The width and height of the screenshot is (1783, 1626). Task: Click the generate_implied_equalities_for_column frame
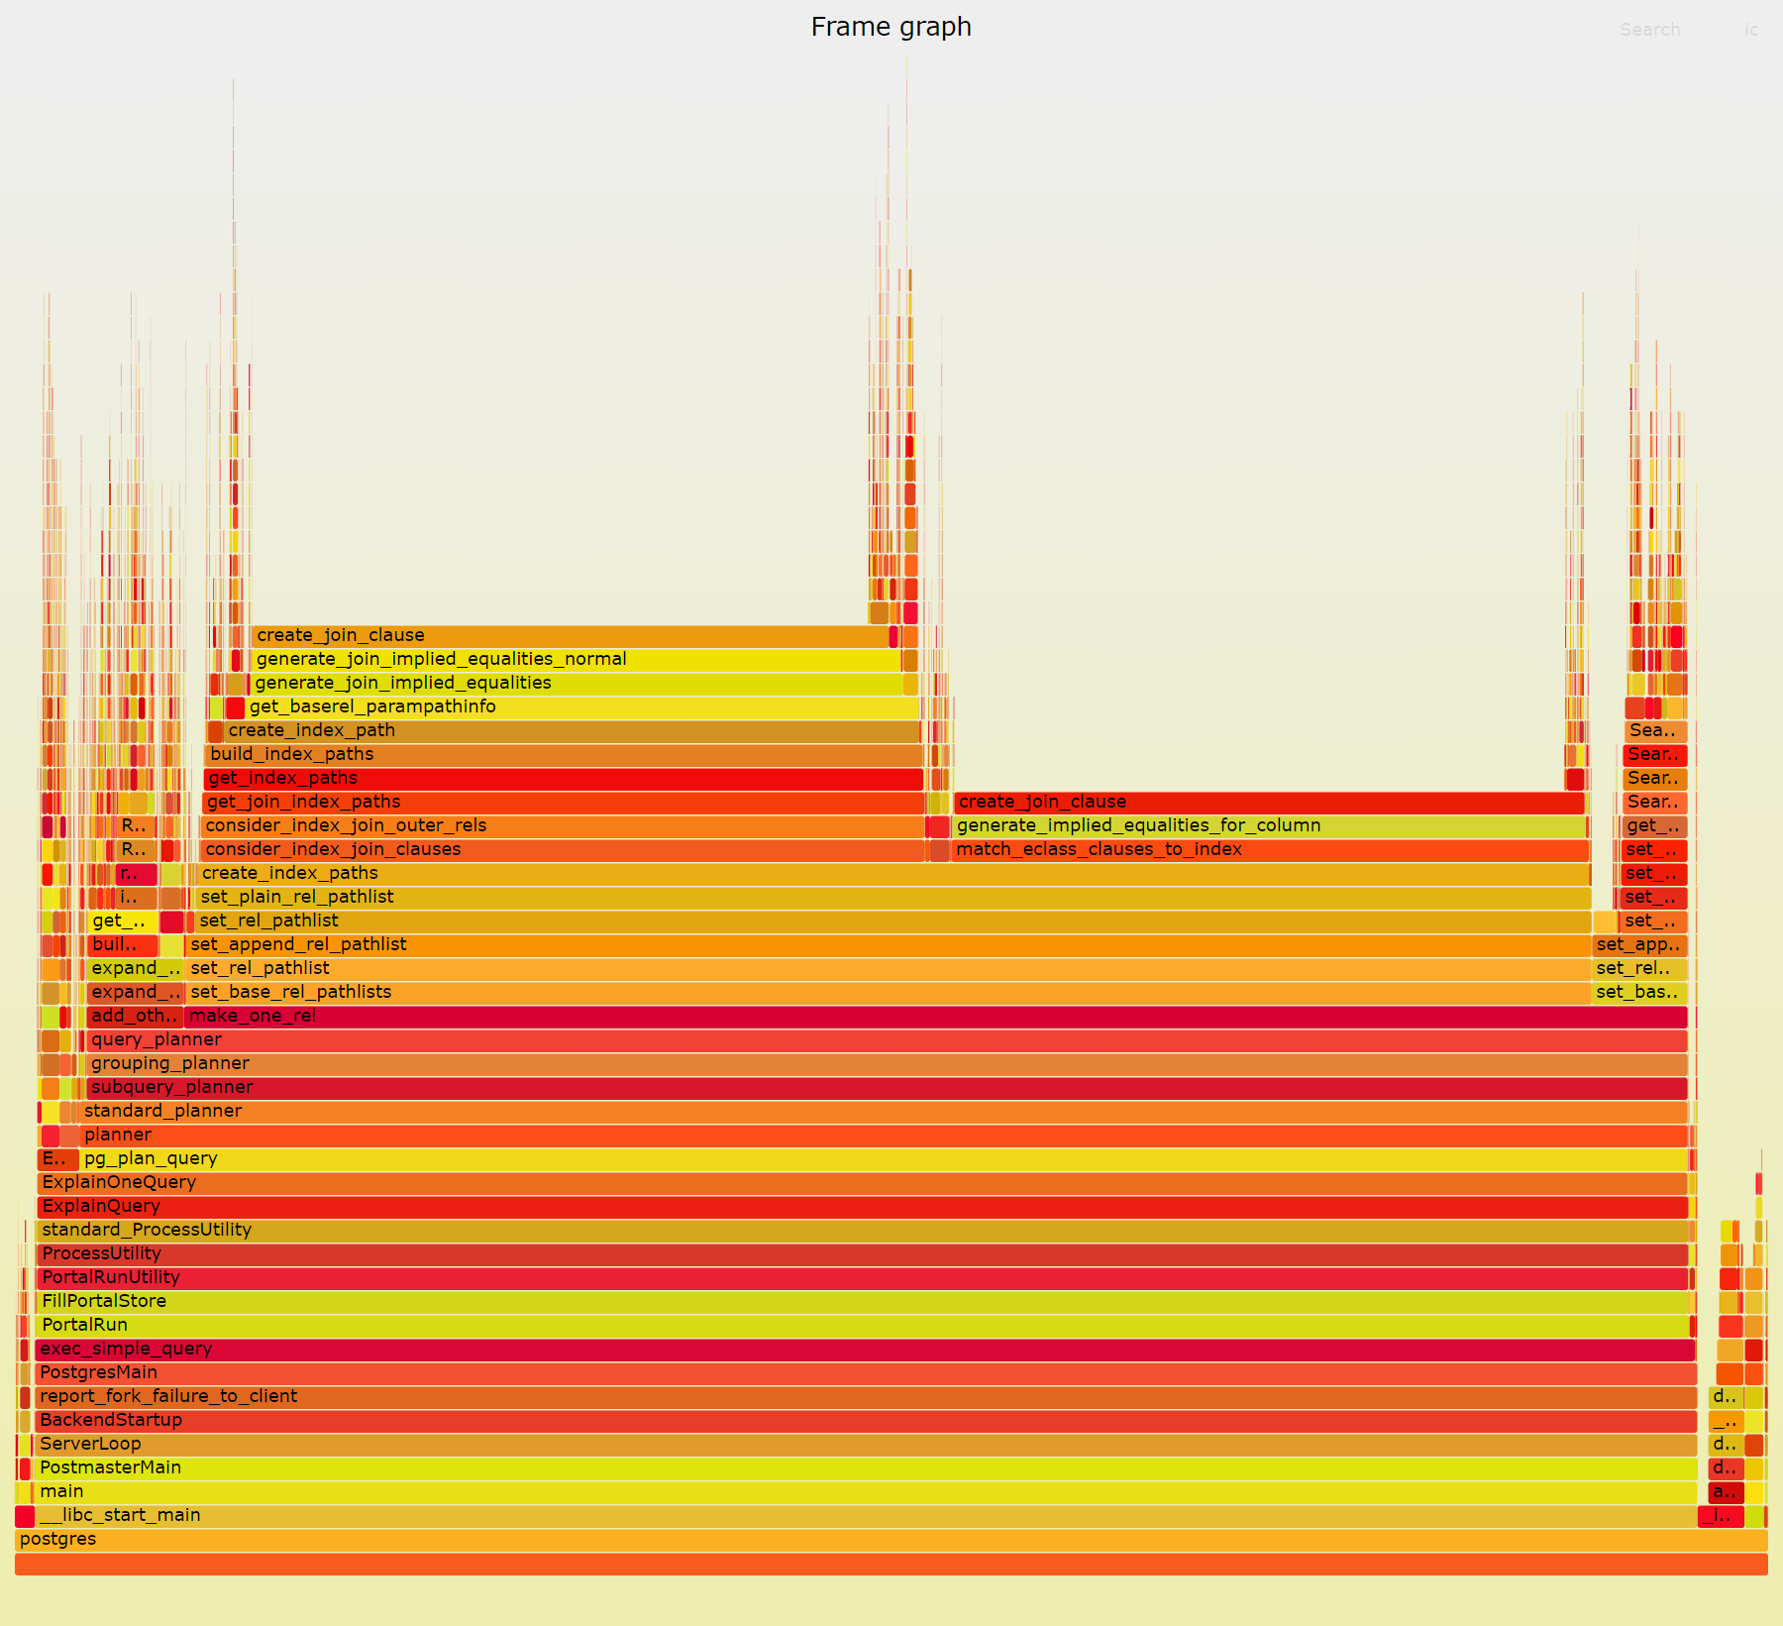1270,825
